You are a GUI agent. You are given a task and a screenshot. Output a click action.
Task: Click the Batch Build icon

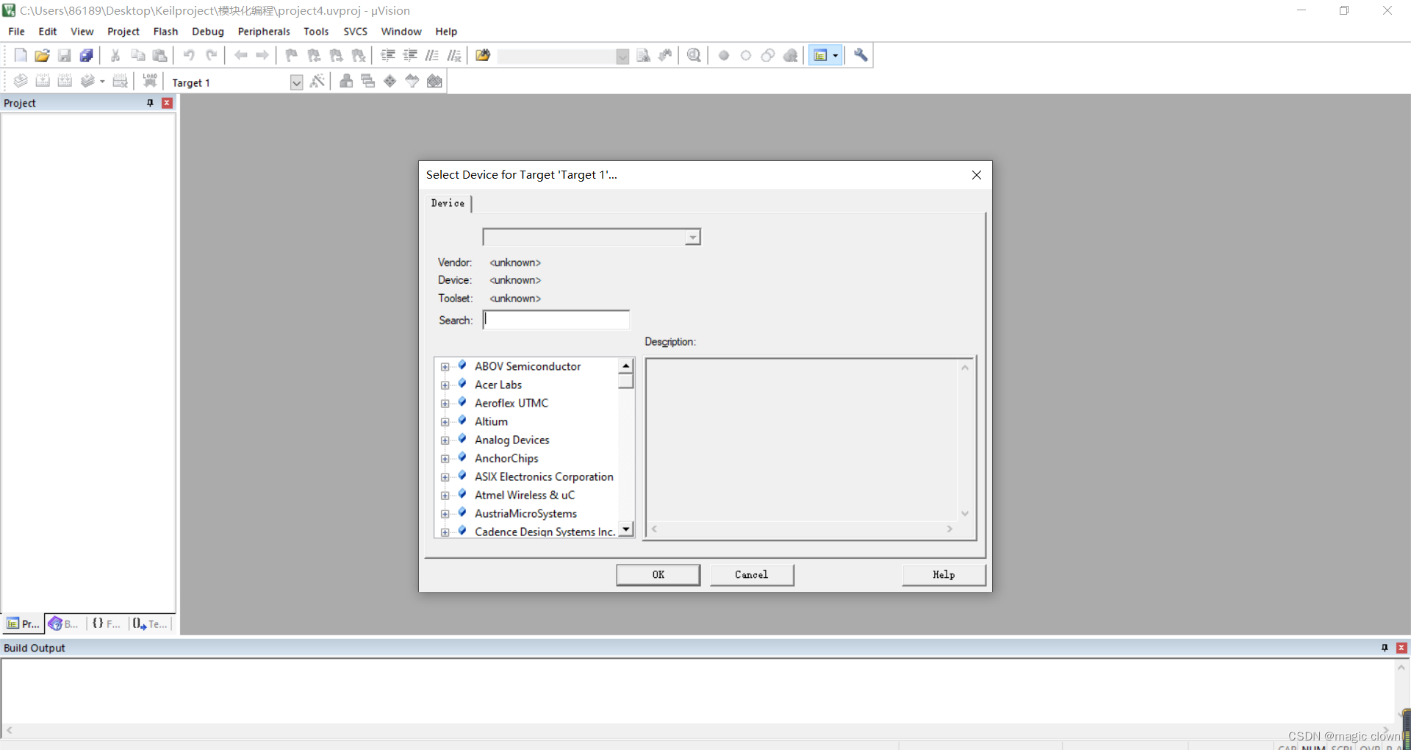pyautogui.click(x=87, y=81)
